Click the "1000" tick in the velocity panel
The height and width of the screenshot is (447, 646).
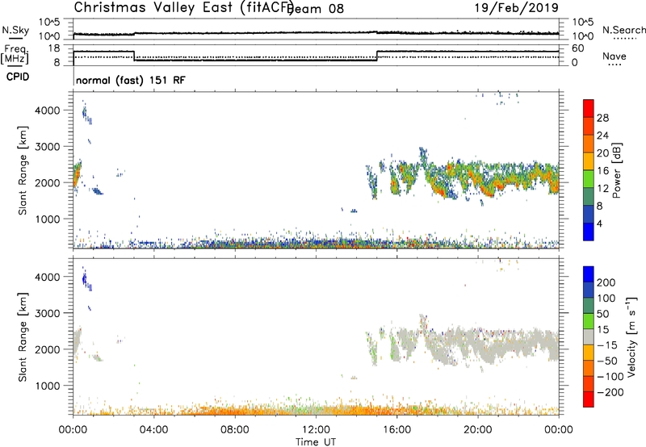tap(47, 386)
